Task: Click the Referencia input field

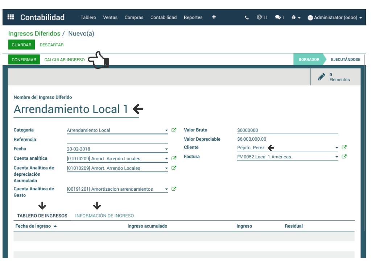Action: (x=117, y=140)
